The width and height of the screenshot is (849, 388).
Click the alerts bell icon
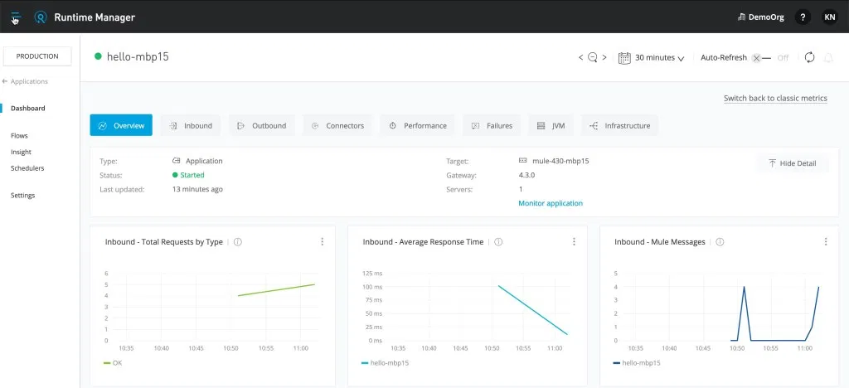click(x=827, y=57)
